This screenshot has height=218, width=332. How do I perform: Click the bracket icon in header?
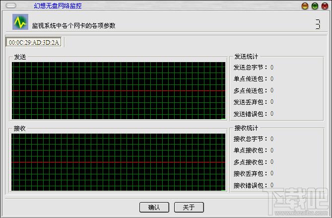[318, 24]
